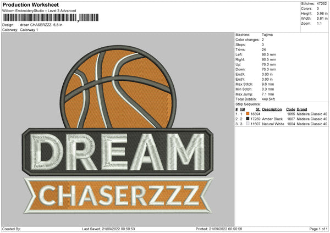This screenshot has height=233, width=330.
Task: Click the 'Amber Black' description
Action: pyautogui.click(x=272, y=119)
